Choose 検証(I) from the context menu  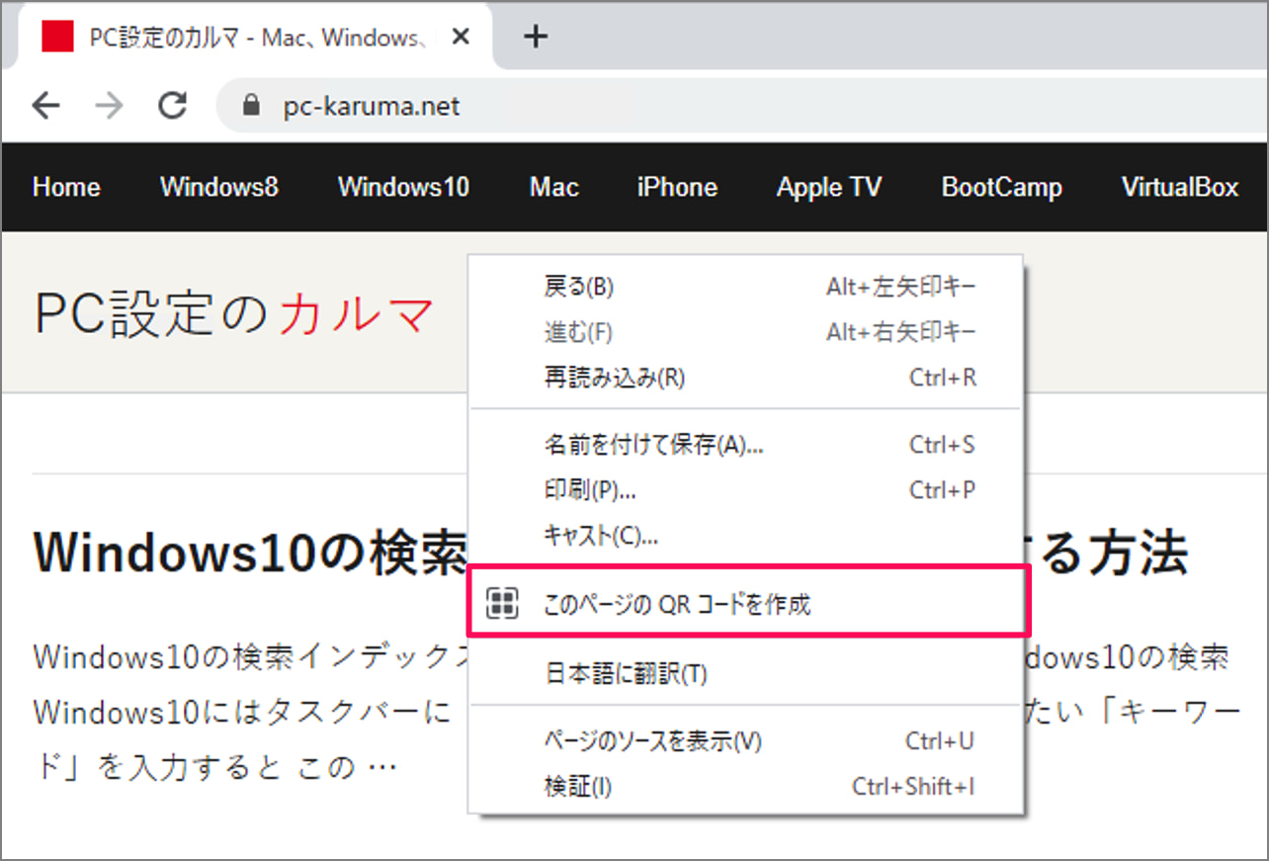(578, 787)
